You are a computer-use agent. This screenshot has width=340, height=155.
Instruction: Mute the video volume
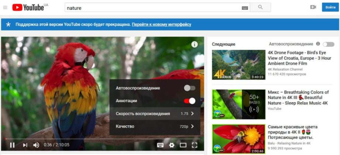click(36, 145)
